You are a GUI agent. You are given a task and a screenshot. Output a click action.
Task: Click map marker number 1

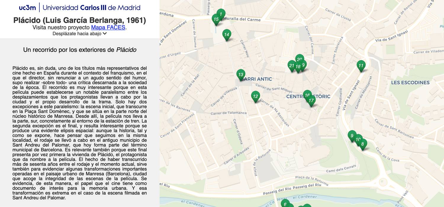(x=221, y=14)
